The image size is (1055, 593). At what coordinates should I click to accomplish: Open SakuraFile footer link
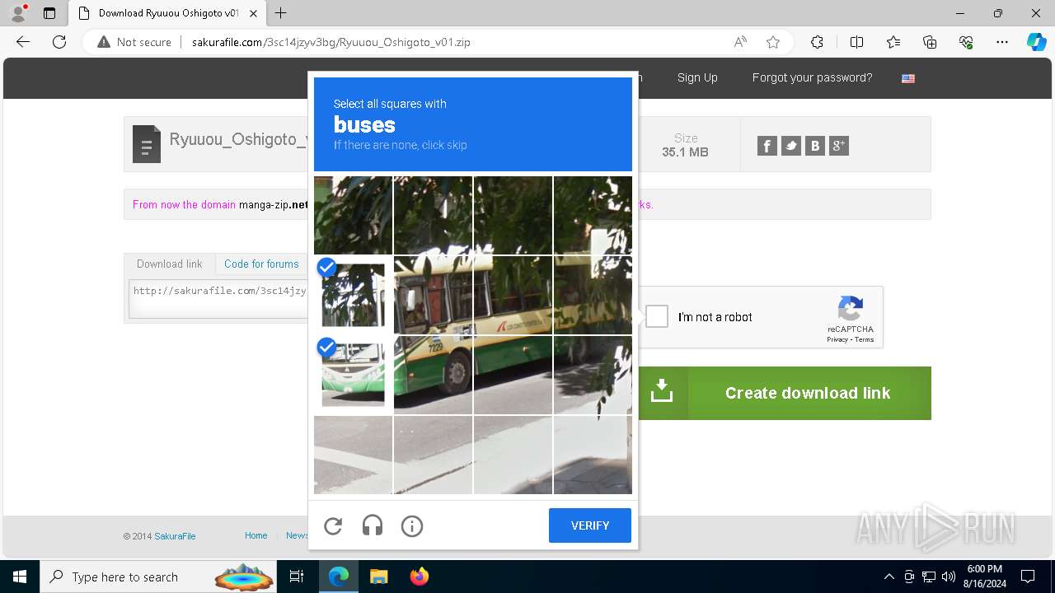[175, 536]
